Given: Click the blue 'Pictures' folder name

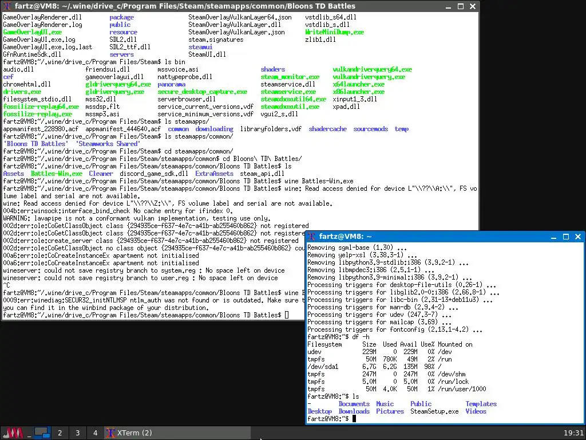Looking at the screenshot, I should (x=390, y=411).
